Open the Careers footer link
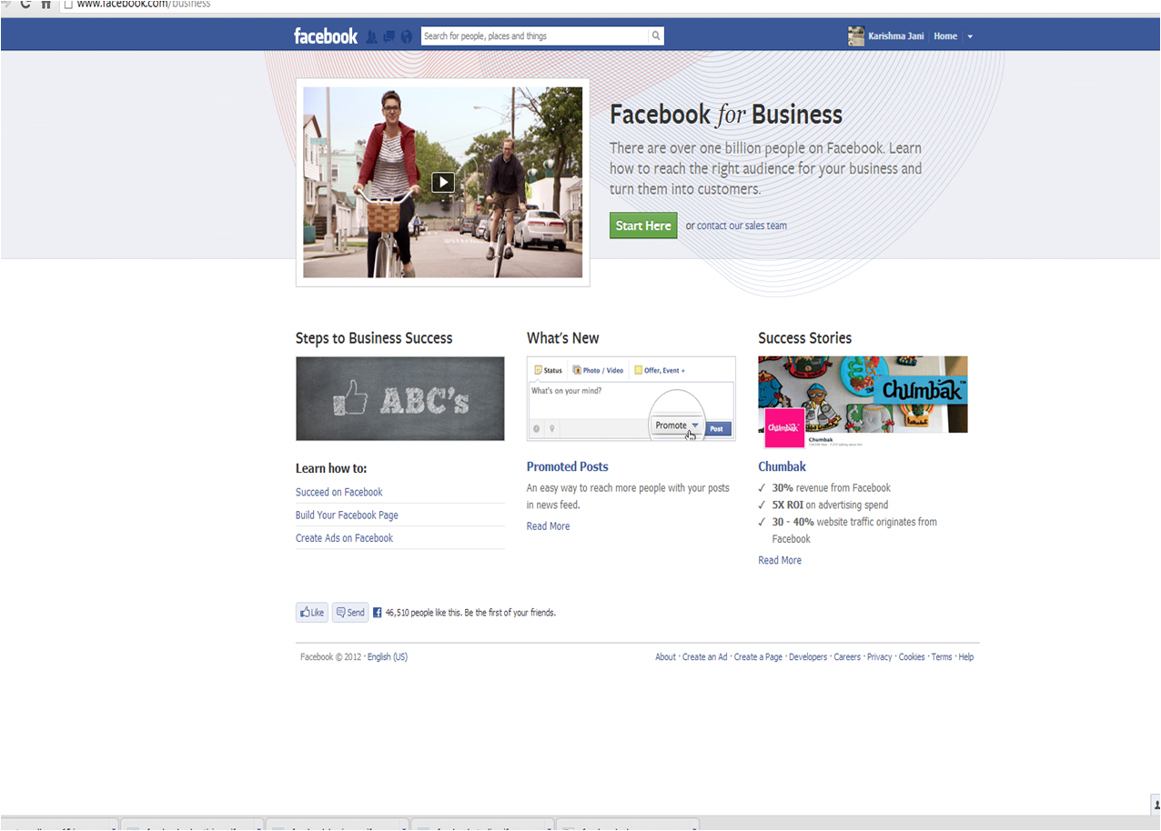Viewport: 1161px width, 831px height. [847, 657]
